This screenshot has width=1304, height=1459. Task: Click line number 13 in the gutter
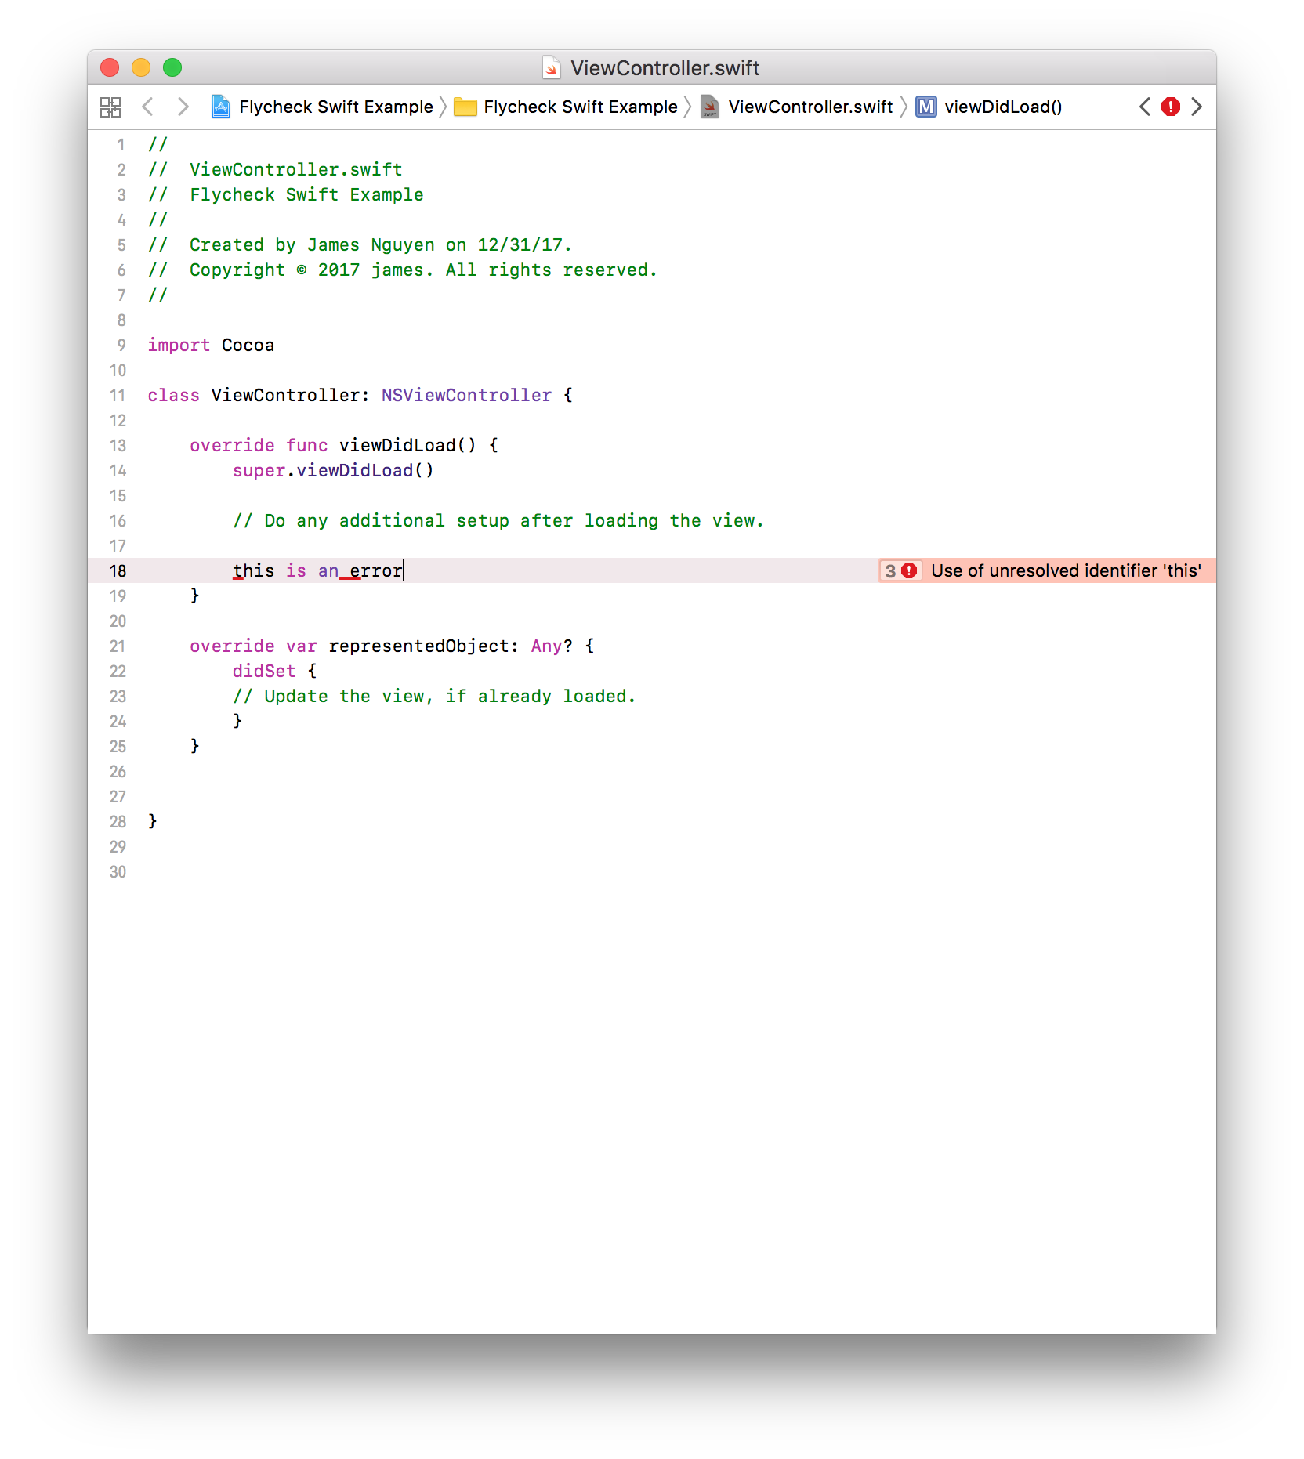pyautogui.click(x=118, y=446)
